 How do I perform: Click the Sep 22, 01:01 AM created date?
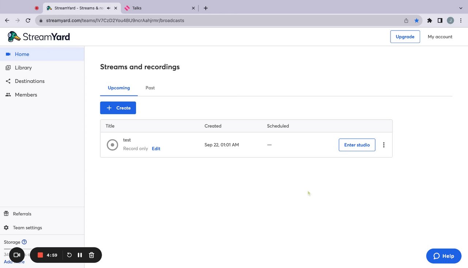[x=222, y=145]
